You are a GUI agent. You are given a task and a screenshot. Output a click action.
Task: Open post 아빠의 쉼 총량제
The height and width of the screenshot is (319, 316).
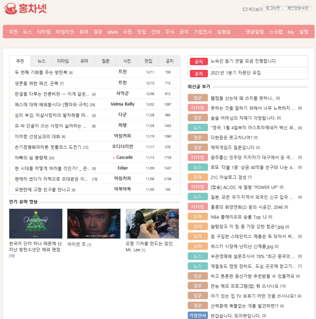click(x=31, y=158)
